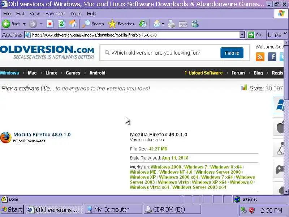This screenshot has height=217, width=289.
Task: Click the Windows logo sidebar icon
Action: click(278, 105)
